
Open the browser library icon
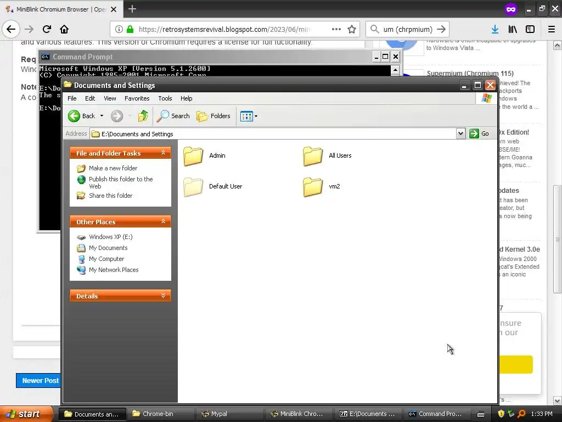[513, 29]
